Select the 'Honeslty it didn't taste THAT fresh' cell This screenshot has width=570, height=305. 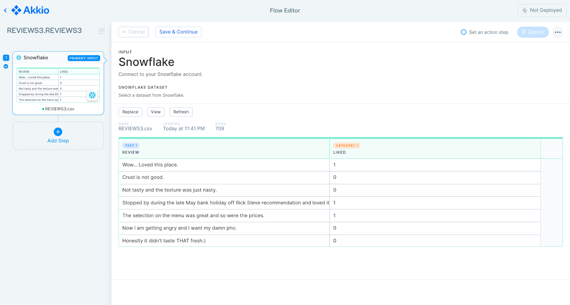[224, 241]
